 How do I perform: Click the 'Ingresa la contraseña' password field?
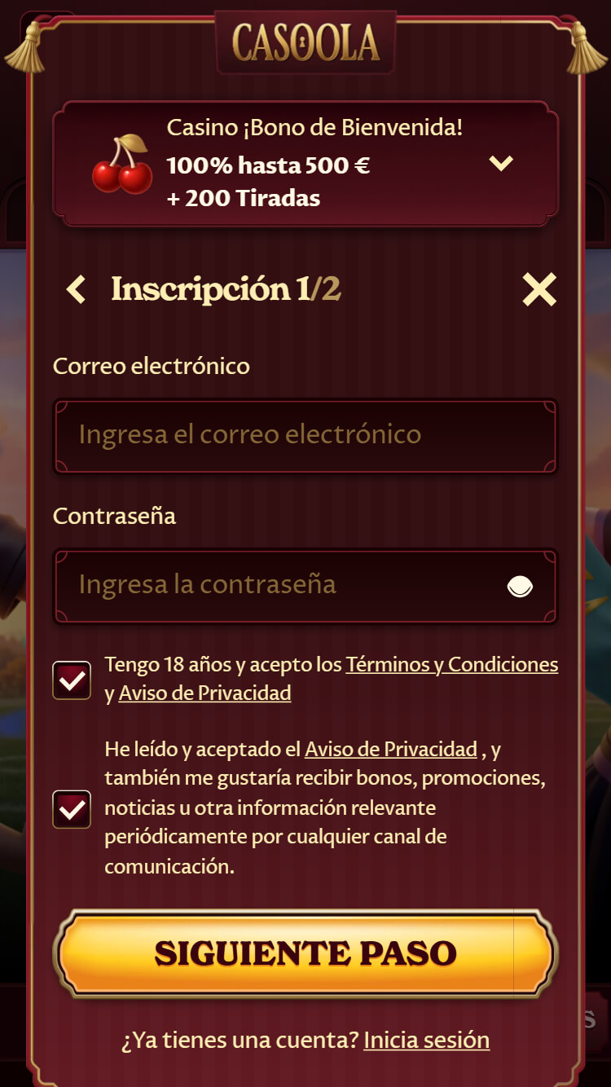[277, 585]
